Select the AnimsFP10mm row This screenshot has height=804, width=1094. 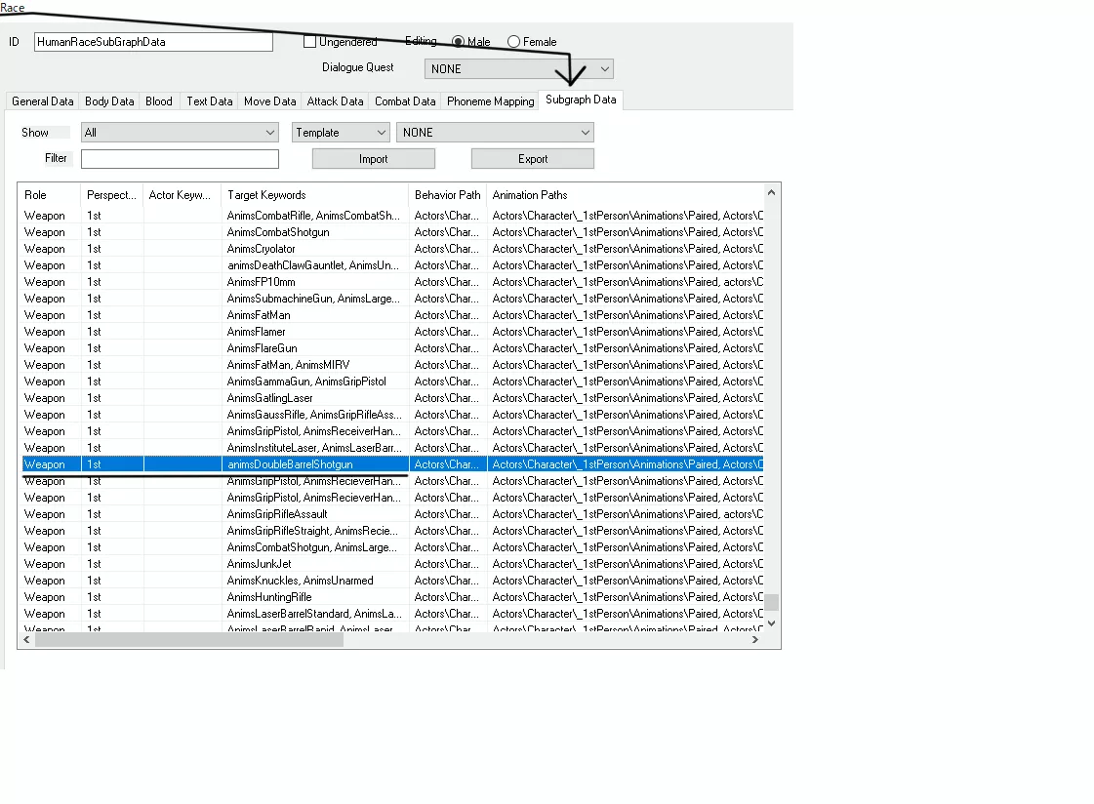click(x=393, y=282)
